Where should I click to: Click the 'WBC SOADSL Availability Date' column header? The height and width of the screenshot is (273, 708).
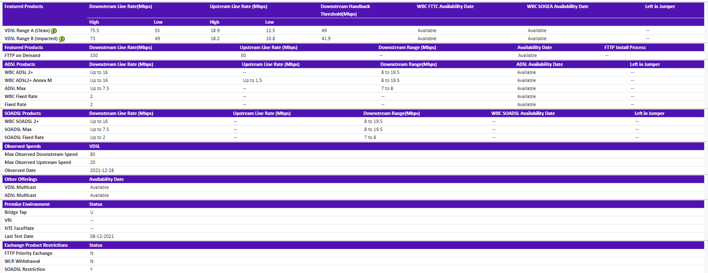coord(523,113)
